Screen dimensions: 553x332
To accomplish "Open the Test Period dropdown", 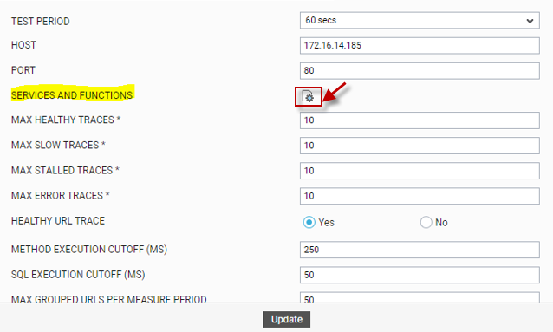I will pos(420,21).
